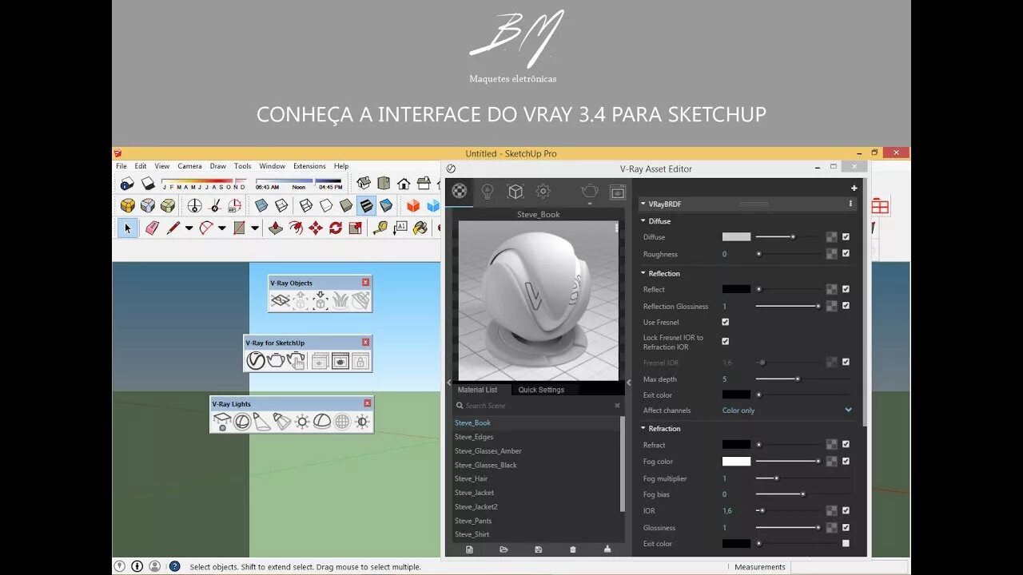Click the Search Scene input field
Viewport: 1023px width, 575px height.
tap(537, 406)
